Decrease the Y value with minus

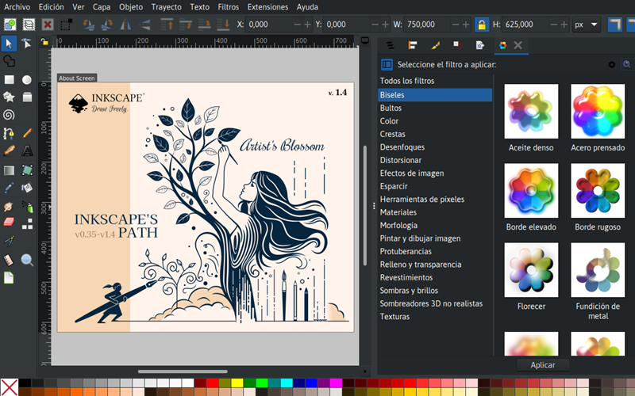[375, 25]
